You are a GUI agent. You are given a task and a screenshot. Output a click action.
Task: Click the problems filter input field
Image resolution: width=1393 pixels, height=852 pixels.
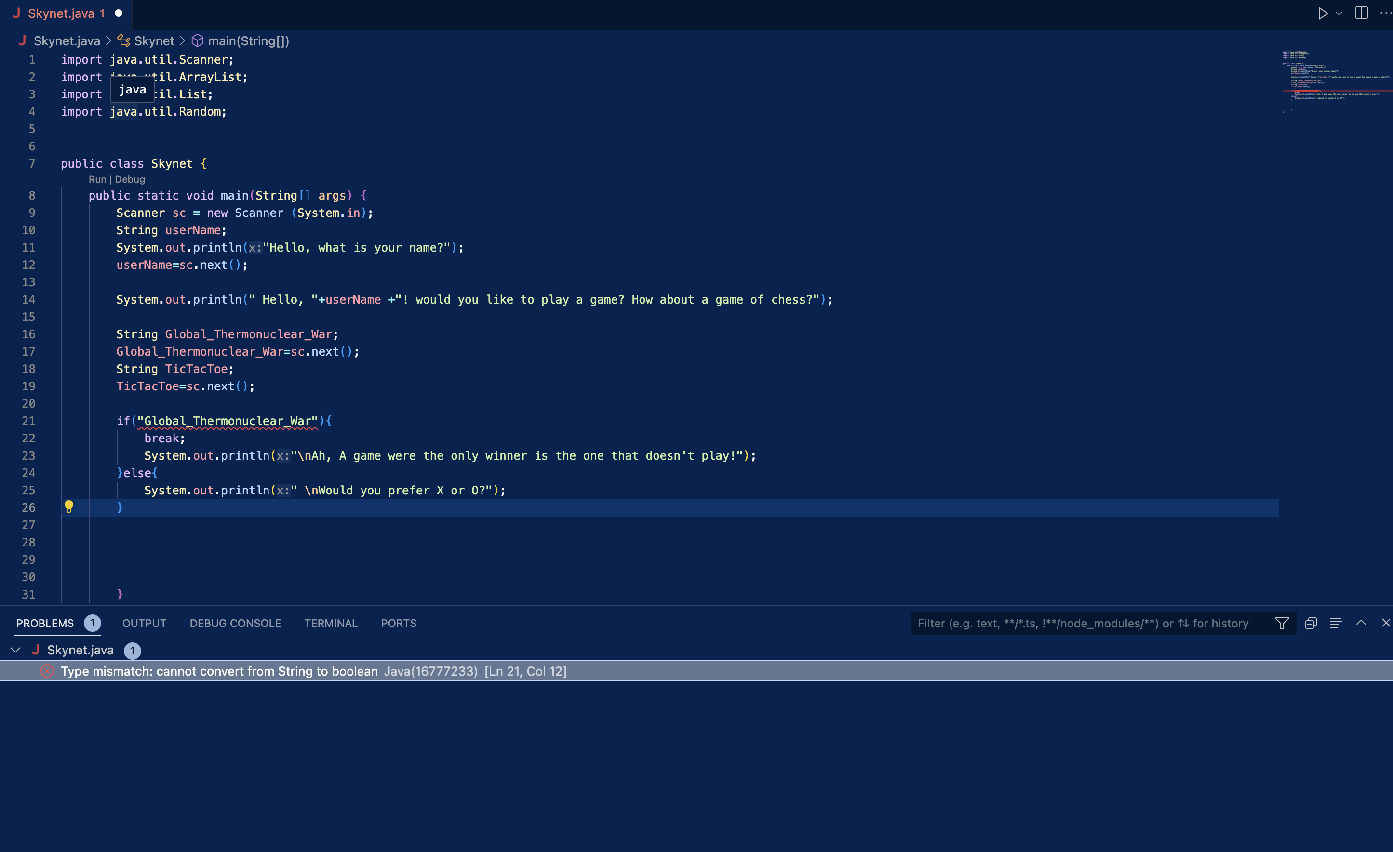1074,623
